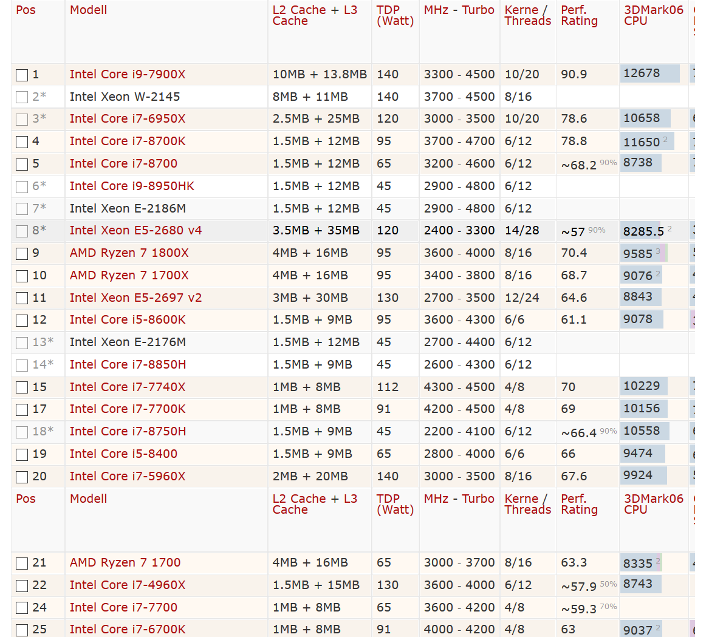
Task: Sort by the top Pos header
Action: [x=26, y=10]
